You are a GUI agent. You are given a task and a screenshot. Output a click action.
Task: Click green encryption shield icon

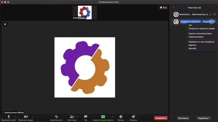[5, 24]
